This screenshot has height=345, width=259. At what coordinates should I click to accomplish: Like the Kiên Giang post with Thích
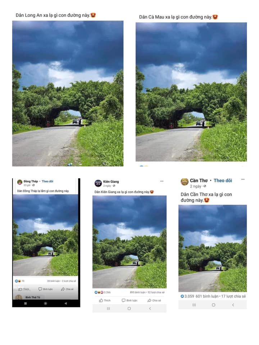coord(105,300)
